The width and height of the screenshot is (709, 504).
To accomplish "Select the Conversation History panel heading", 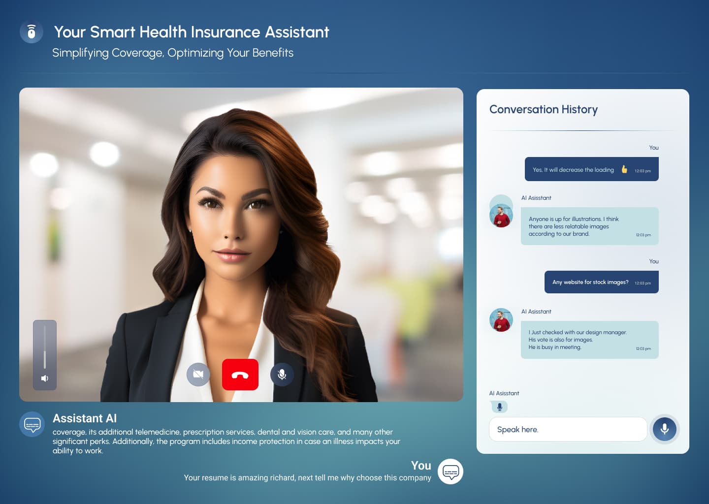I will pos(543,109).
